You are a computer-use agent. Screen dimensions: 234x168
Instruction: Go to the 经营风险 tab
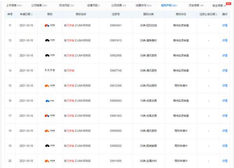(93, 5)
